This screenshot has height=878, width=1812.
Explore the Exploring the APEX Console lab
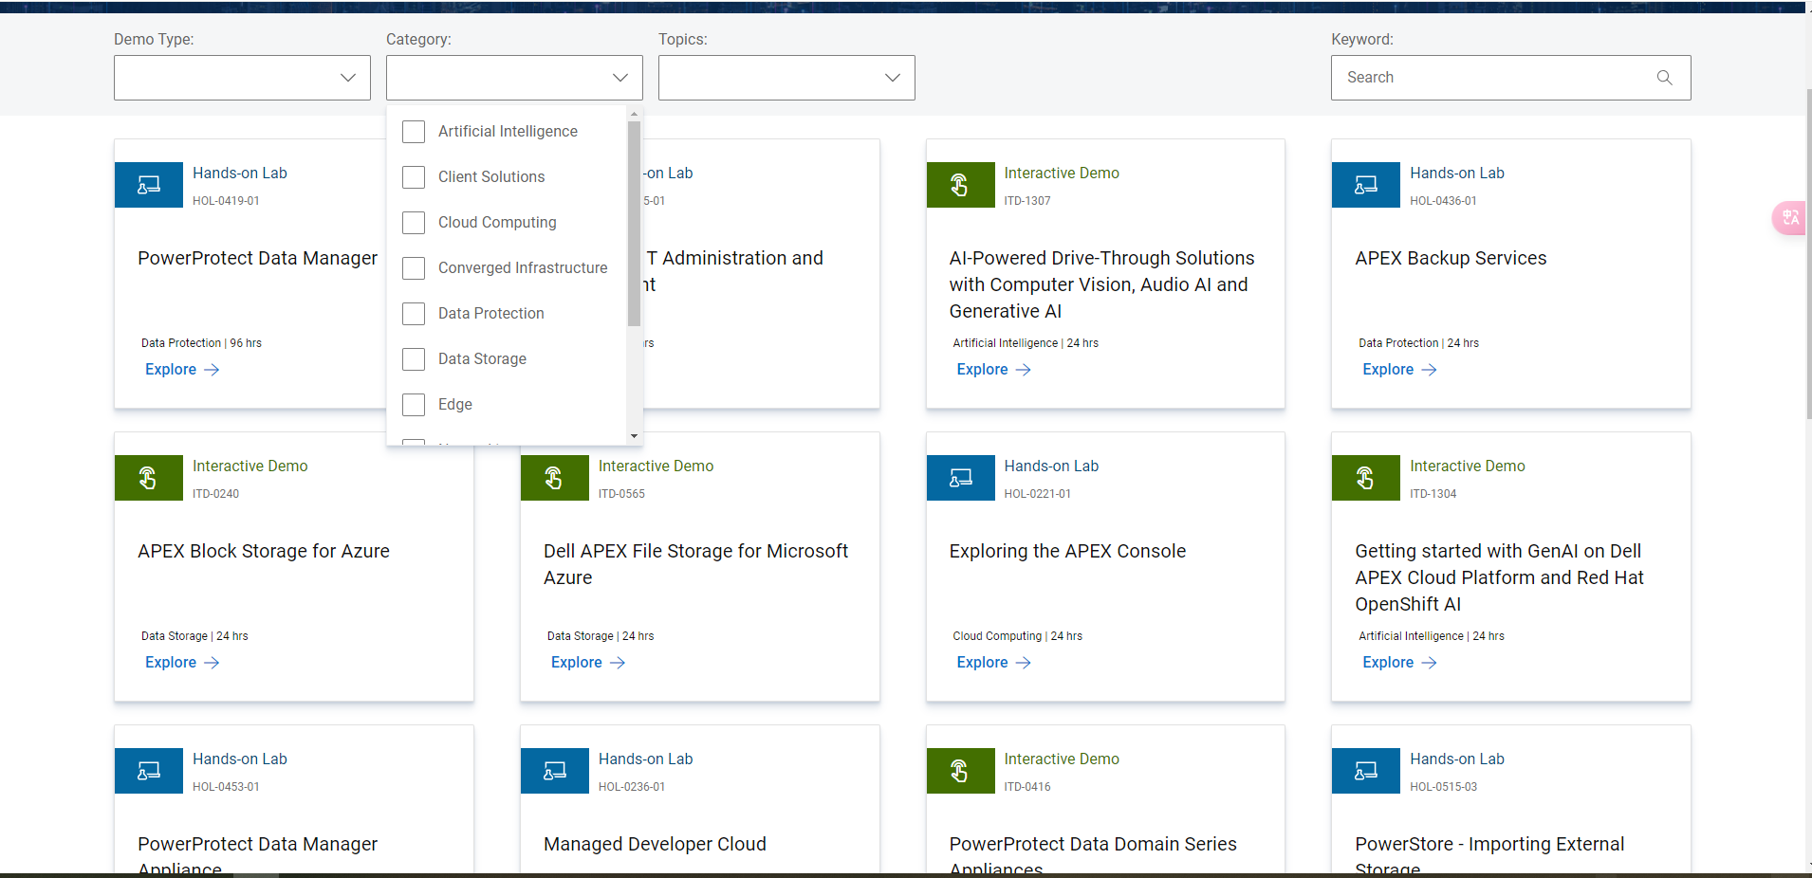(993, 663)
